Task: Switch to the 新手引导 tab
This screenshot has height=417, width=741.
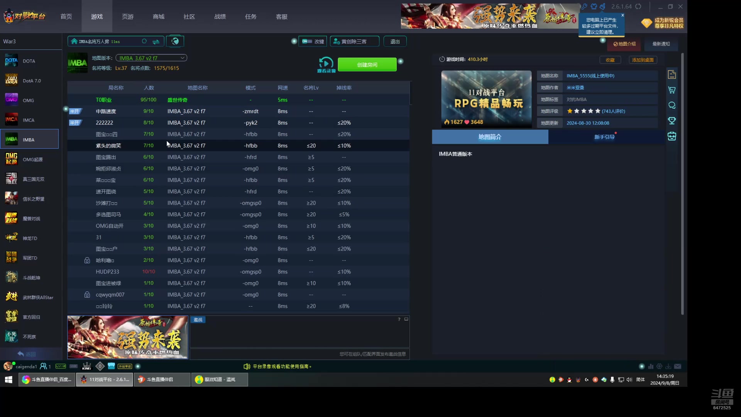Action: click(x=604, y=137)
